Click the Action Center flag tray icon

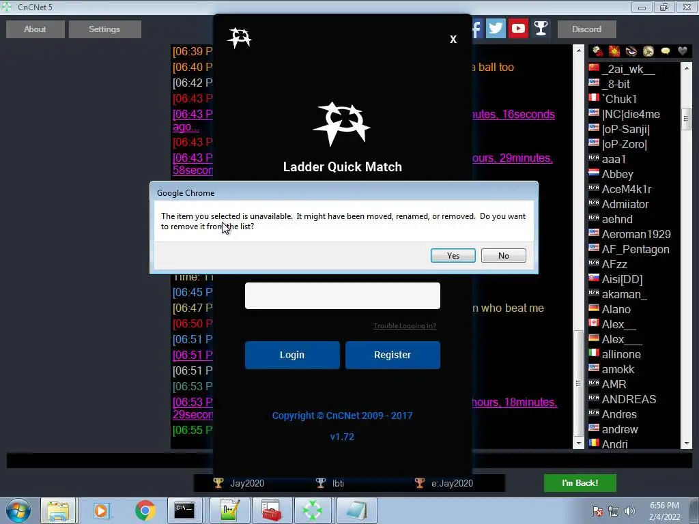(597, 511)
